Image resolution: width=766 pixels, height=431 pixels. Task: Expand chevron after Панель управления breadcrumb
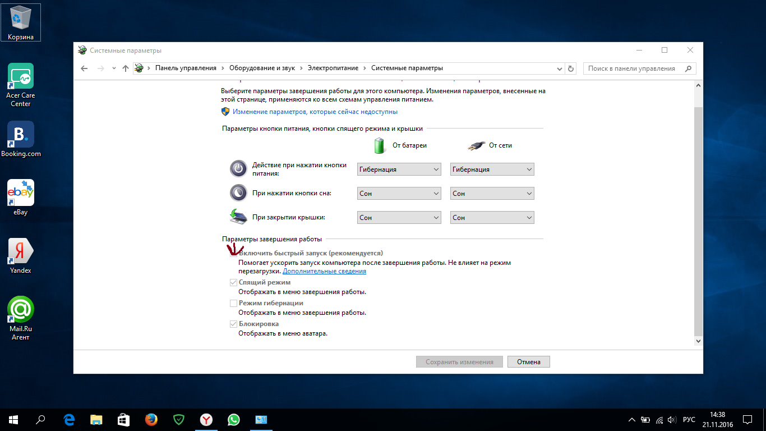223,68
